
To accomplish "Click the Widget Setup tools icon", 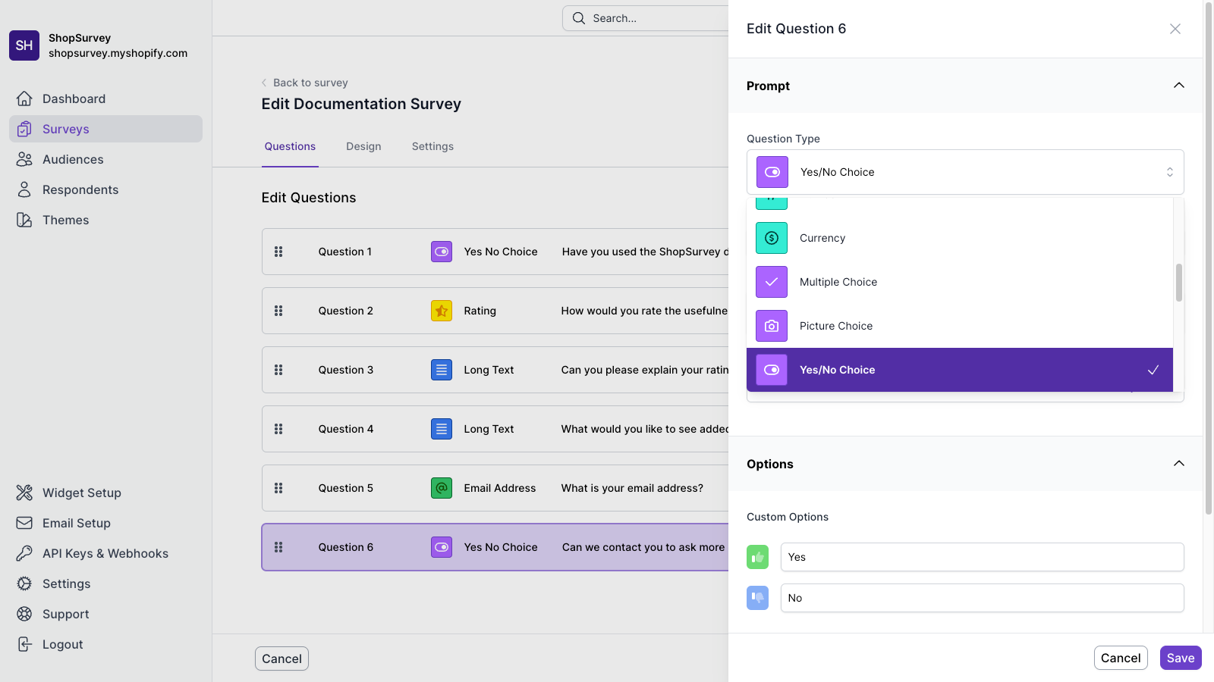I will (x=24, y=493).
